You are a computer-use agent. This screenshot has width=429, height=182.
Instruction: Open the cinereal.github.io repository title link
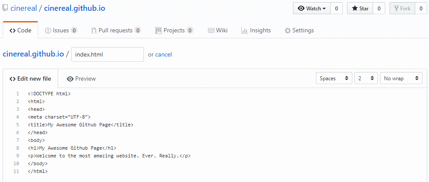(75, 8)
